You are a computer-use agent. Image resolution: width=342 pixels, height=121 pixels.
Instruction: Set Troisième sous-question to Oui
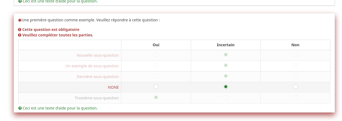tap(156, 97)
